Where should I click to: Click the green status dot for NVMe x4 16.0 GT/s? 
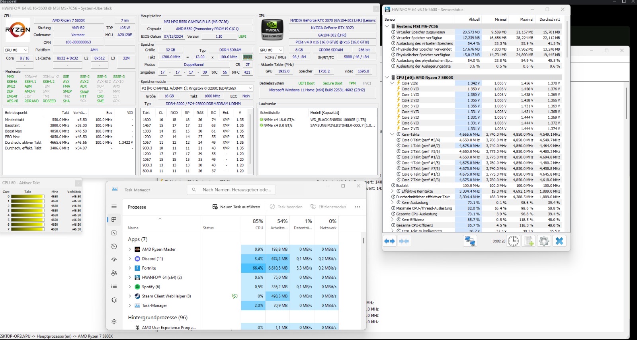[x=261, y=119]
